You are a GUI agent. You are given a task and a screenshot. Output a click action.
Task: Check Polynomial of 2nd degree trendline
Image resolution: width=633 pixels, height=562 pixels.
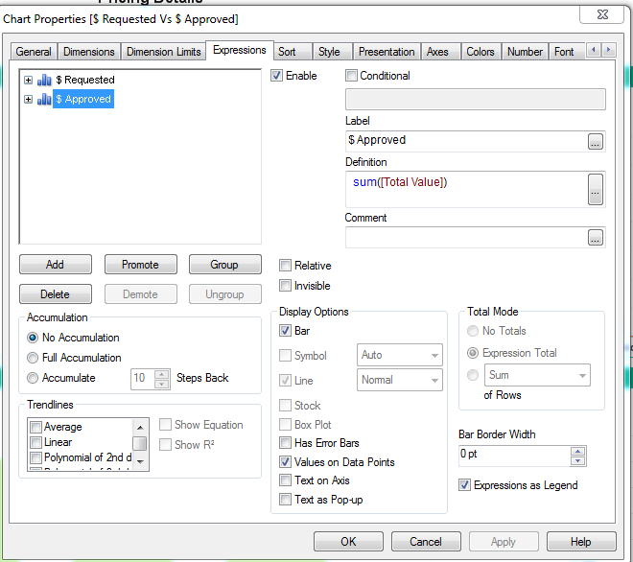tap(35, 457)
